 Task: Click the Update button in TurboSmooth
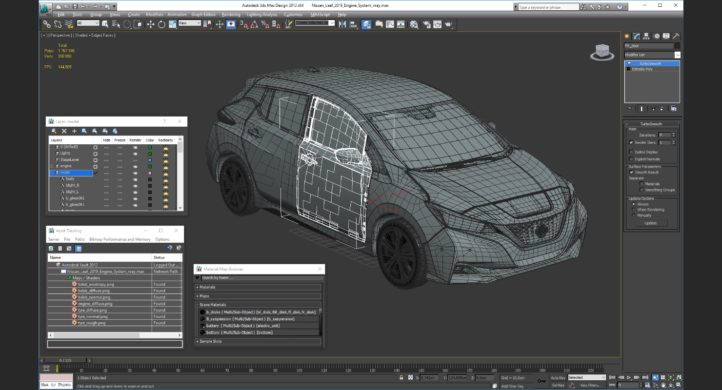650,223
